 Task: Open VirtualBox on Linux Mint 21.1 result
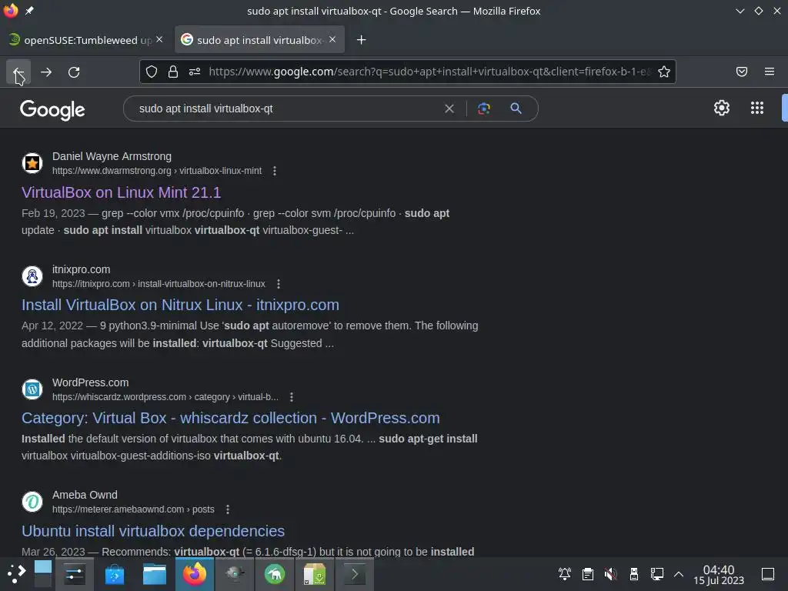coord(121,192)
